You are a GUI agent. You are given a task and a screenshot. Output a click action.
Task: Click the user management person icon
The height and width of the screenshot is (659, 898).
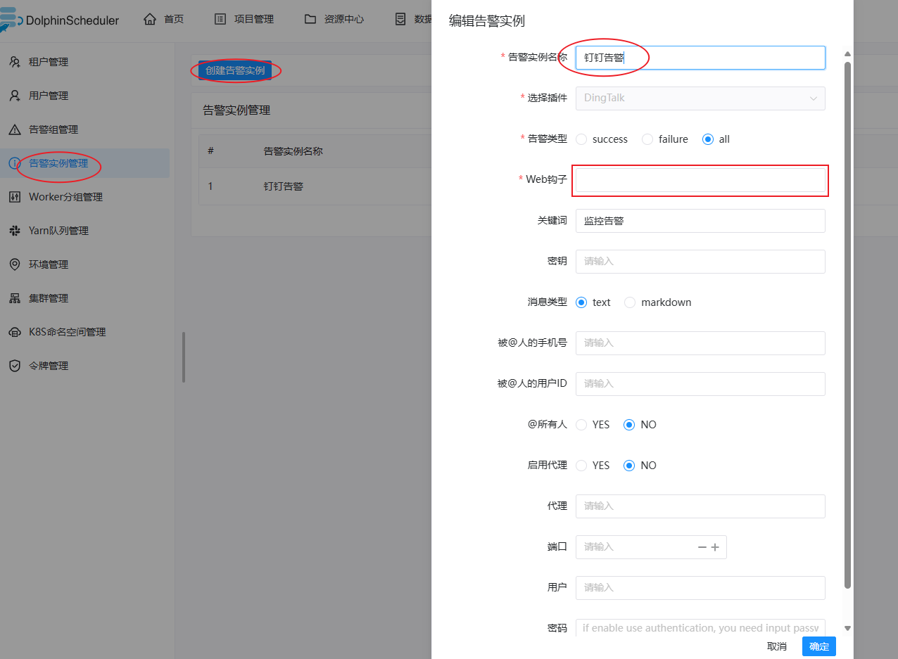coord(15,96)
